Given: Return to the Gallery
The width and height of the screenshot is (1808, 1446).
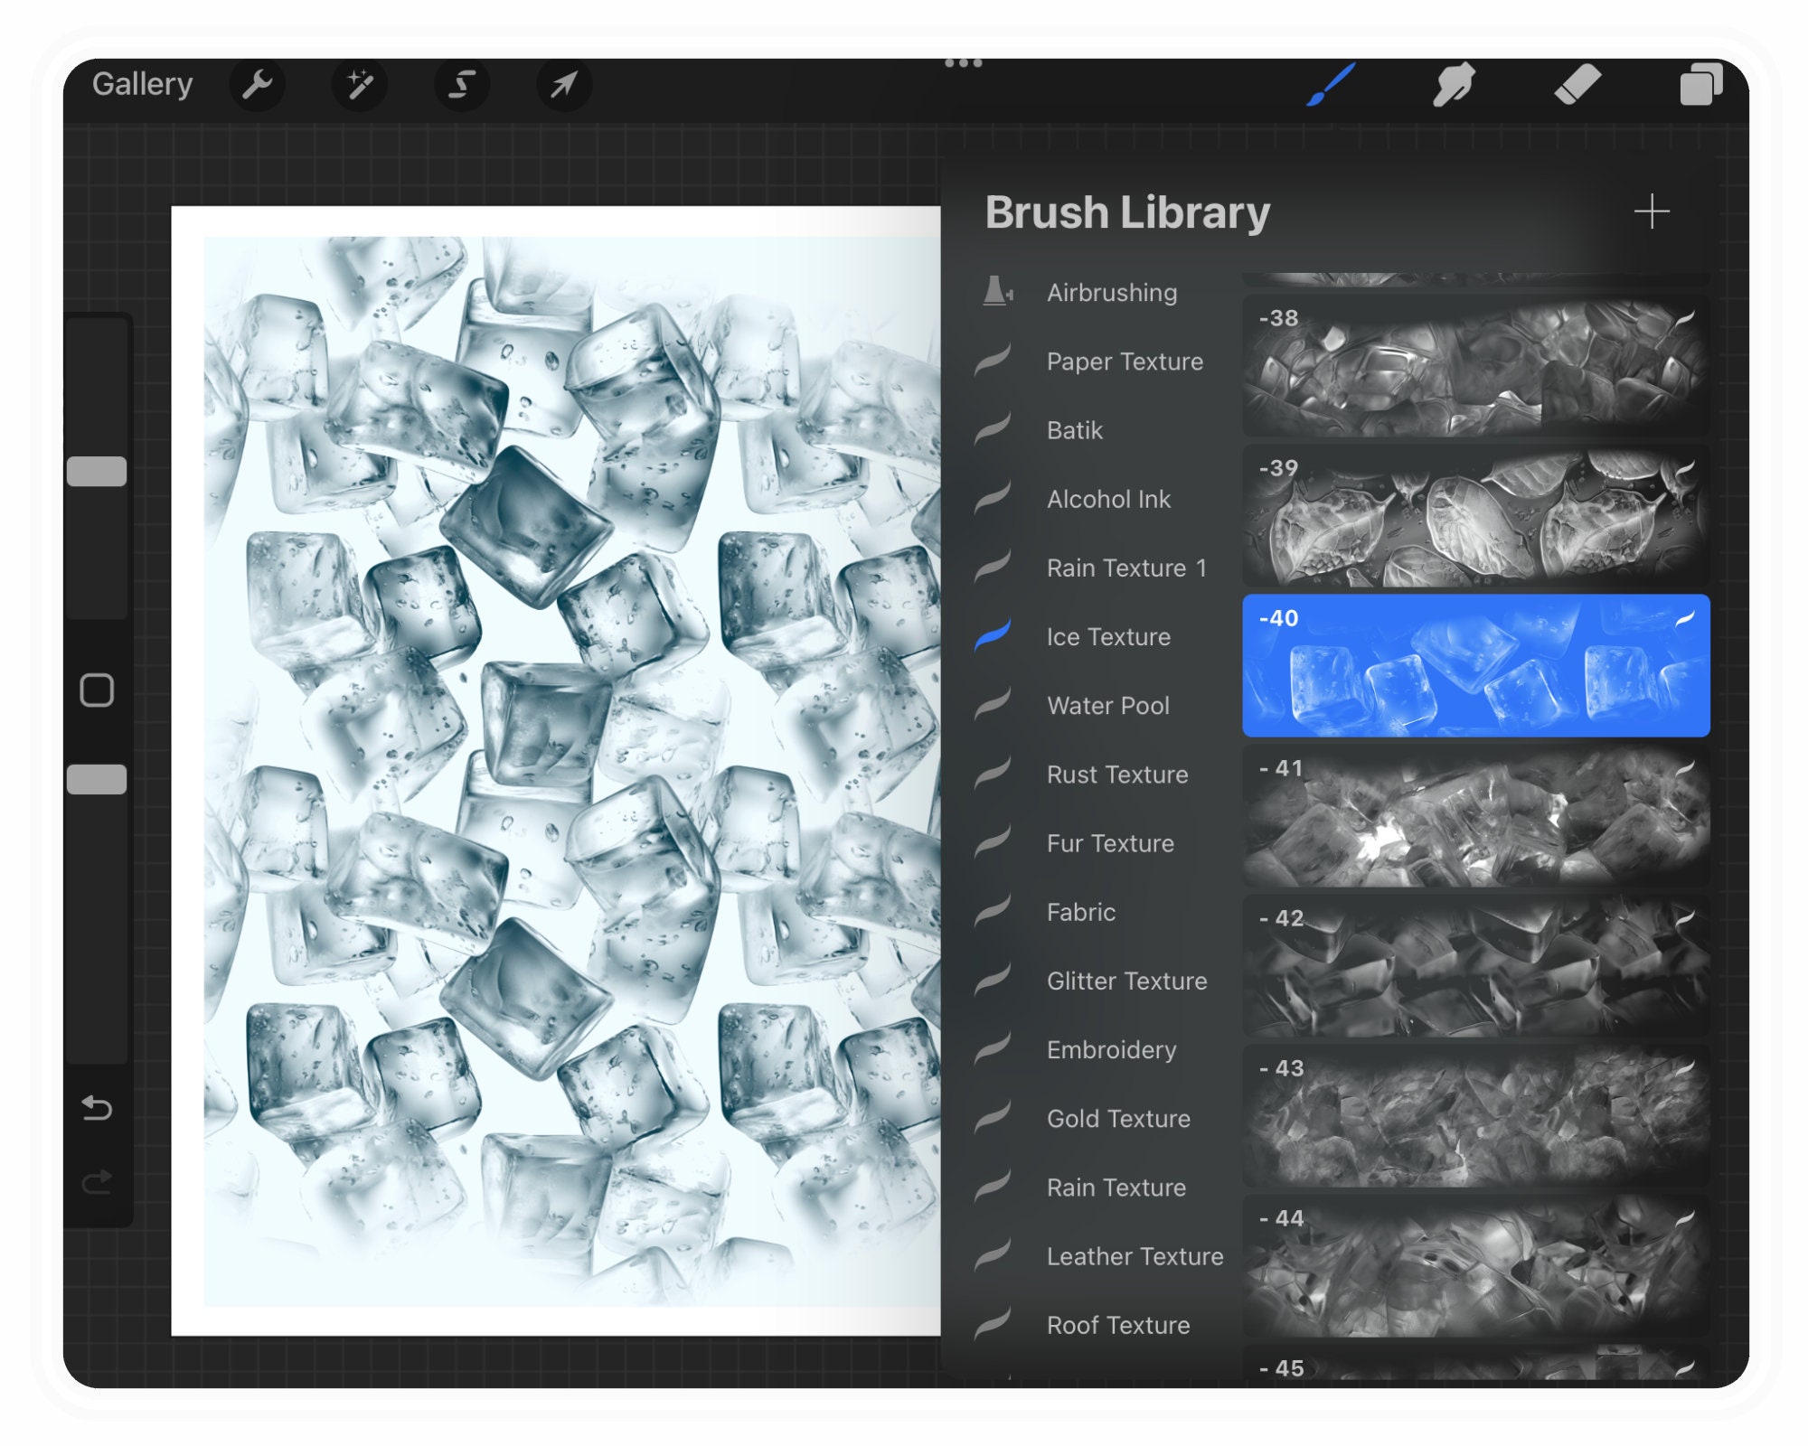Looking at the screenshot, I should [143, 83].
